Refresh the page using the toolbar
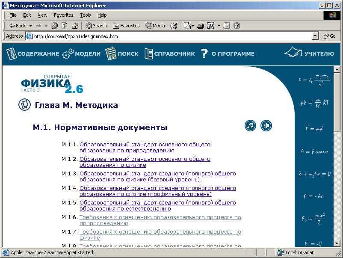This screenshot has width=343, height=258. [x=64, y=26]
